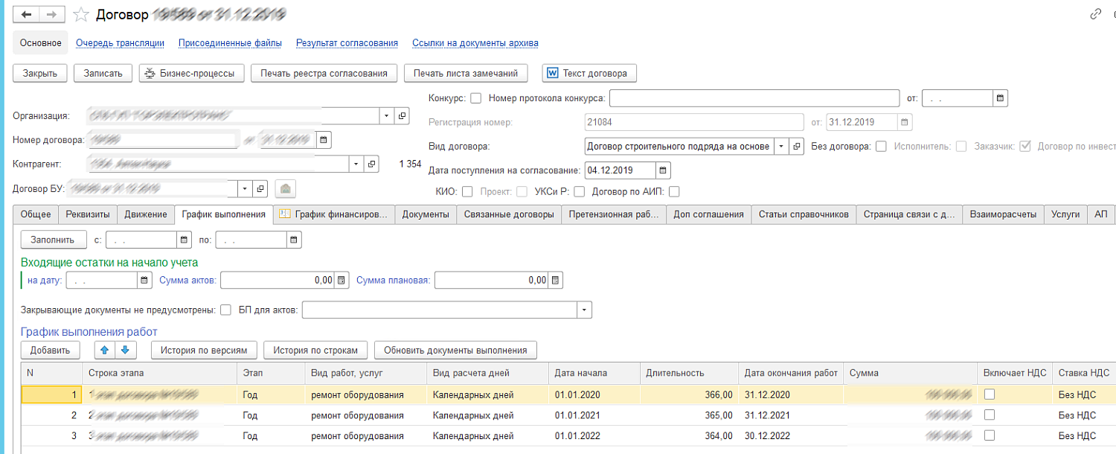Open the Бизнес-процессы button
Image resolution: width=1116 pixels, height=454 pixels.
coord(191,73)
